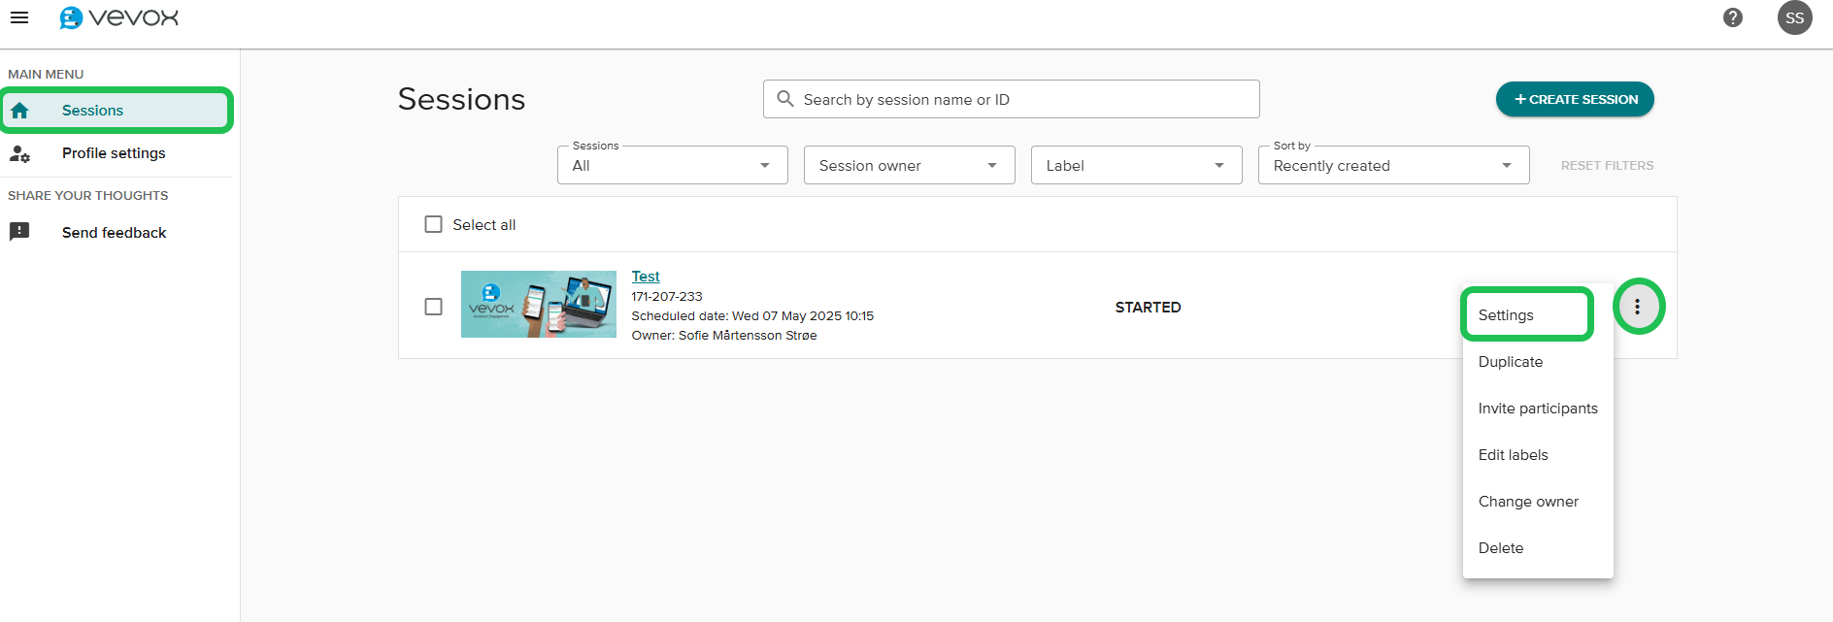Expand the Sessions All filter dropdown
The width and height of the screenshot is (1833, 622).
pyautogui.click(x=672, y=166)
